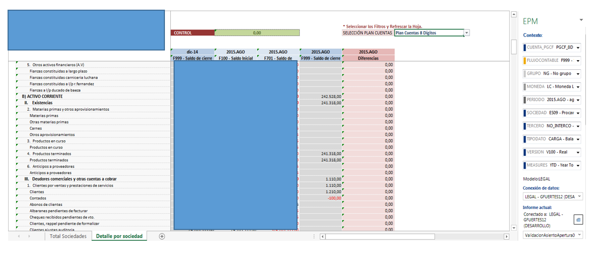Select the F701 - Saldo de header cell
The width and height of the screenshot is (601, 266).
278,58
